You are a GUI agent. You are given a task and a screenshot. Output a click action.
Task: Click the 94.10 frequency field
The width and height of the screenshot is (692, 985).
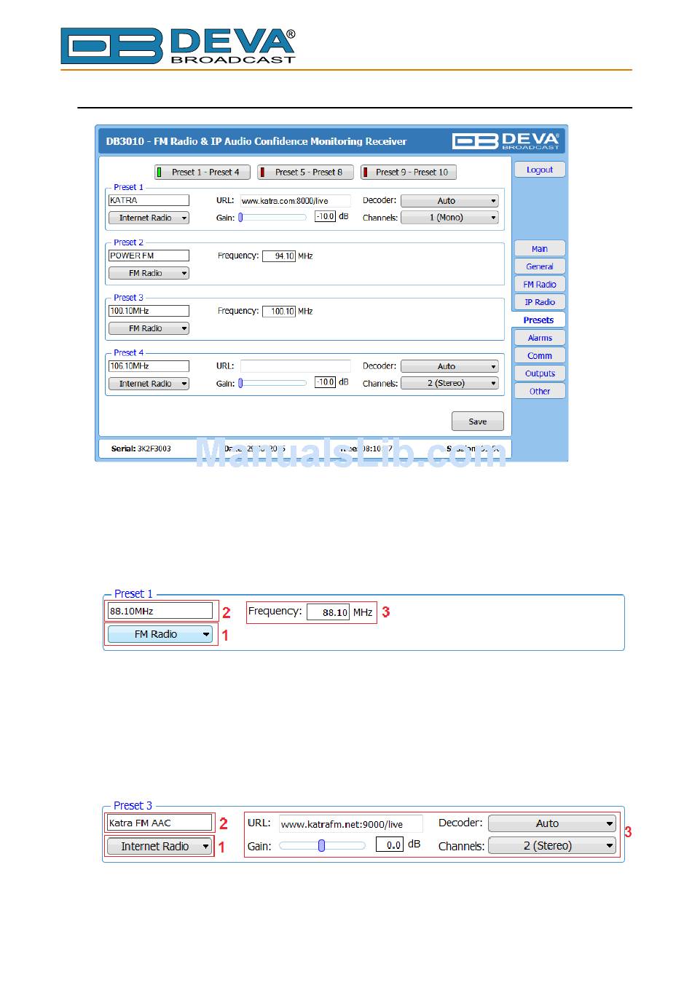click(279, 256)
